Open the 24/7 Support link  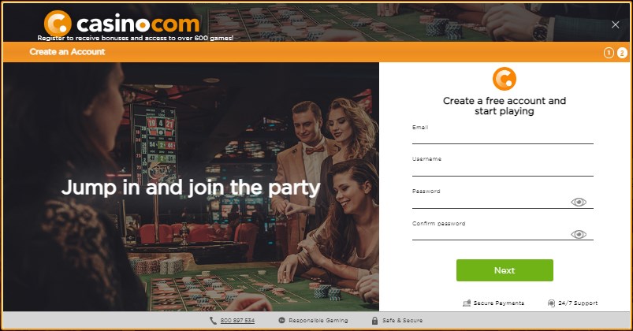578,303
